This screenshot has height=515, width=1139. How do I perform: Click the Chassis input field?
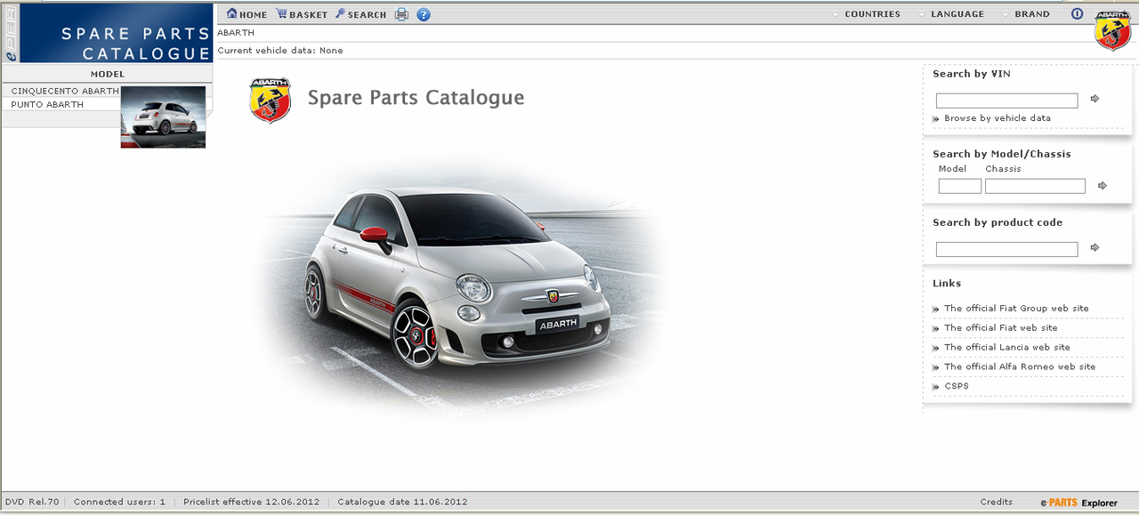pyautogui.click(x=1035, y=186)
